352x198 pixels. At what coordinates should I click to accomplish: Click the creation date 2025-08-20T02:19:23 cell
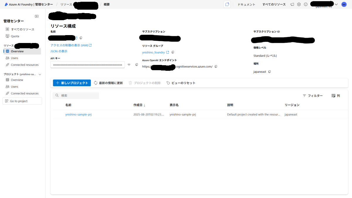click(149, 114)
